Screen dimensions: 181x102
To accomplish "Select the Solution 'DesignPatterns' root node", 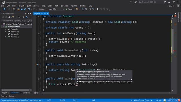I will (x=19, y=24).
